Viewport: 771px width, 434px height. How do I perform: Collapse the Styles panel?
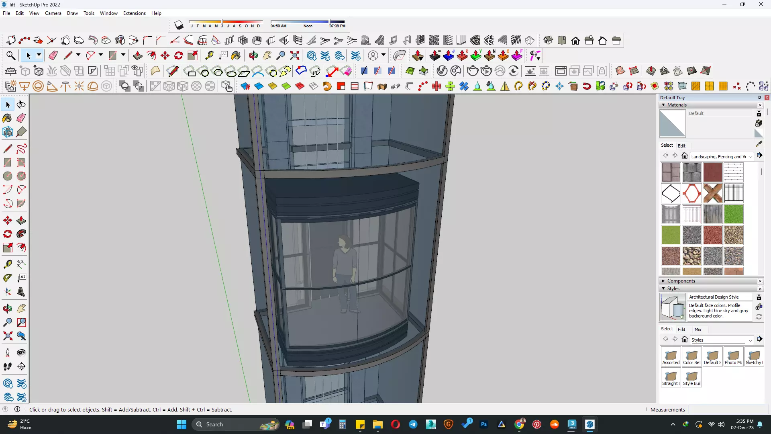point(663,289)
